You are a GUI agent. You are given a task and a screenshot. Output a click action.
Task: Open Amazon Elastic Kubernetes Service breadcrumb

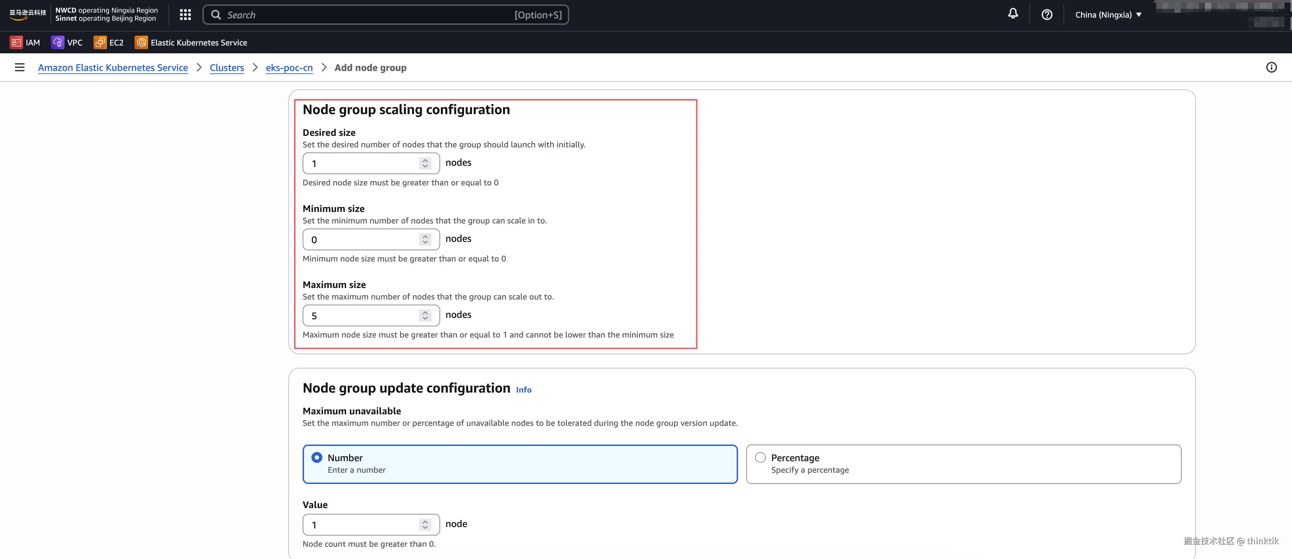113,68
